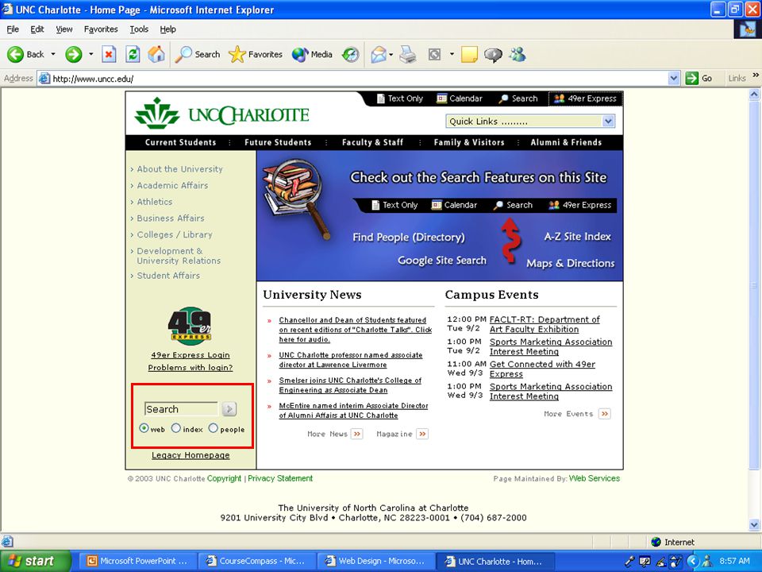Switch to Microsoft PowerPoint taskbar window
762x572 pixels.
tap(138, 561)
